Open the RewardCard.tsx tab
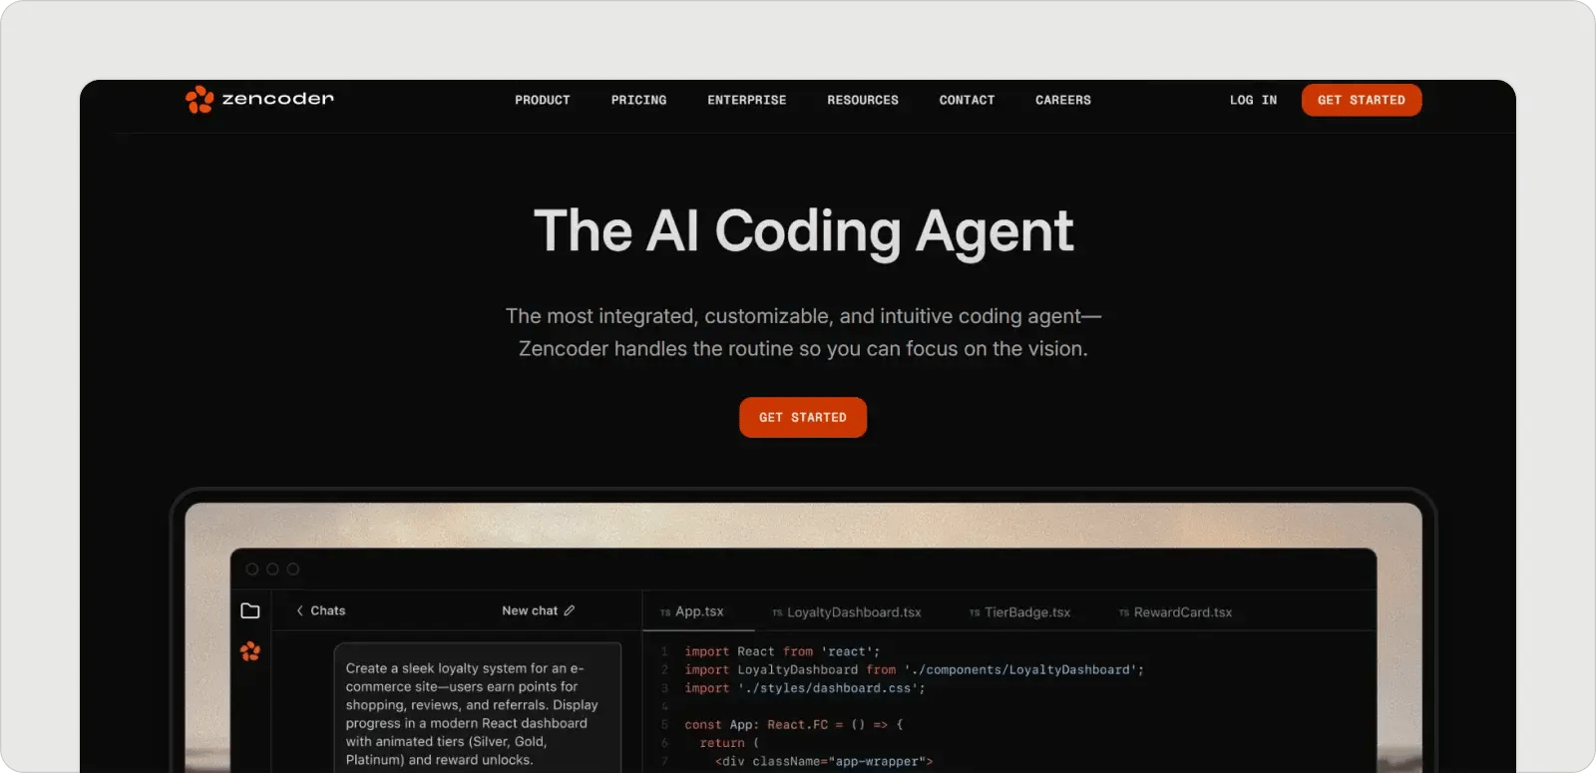 tap(1176, 612)
